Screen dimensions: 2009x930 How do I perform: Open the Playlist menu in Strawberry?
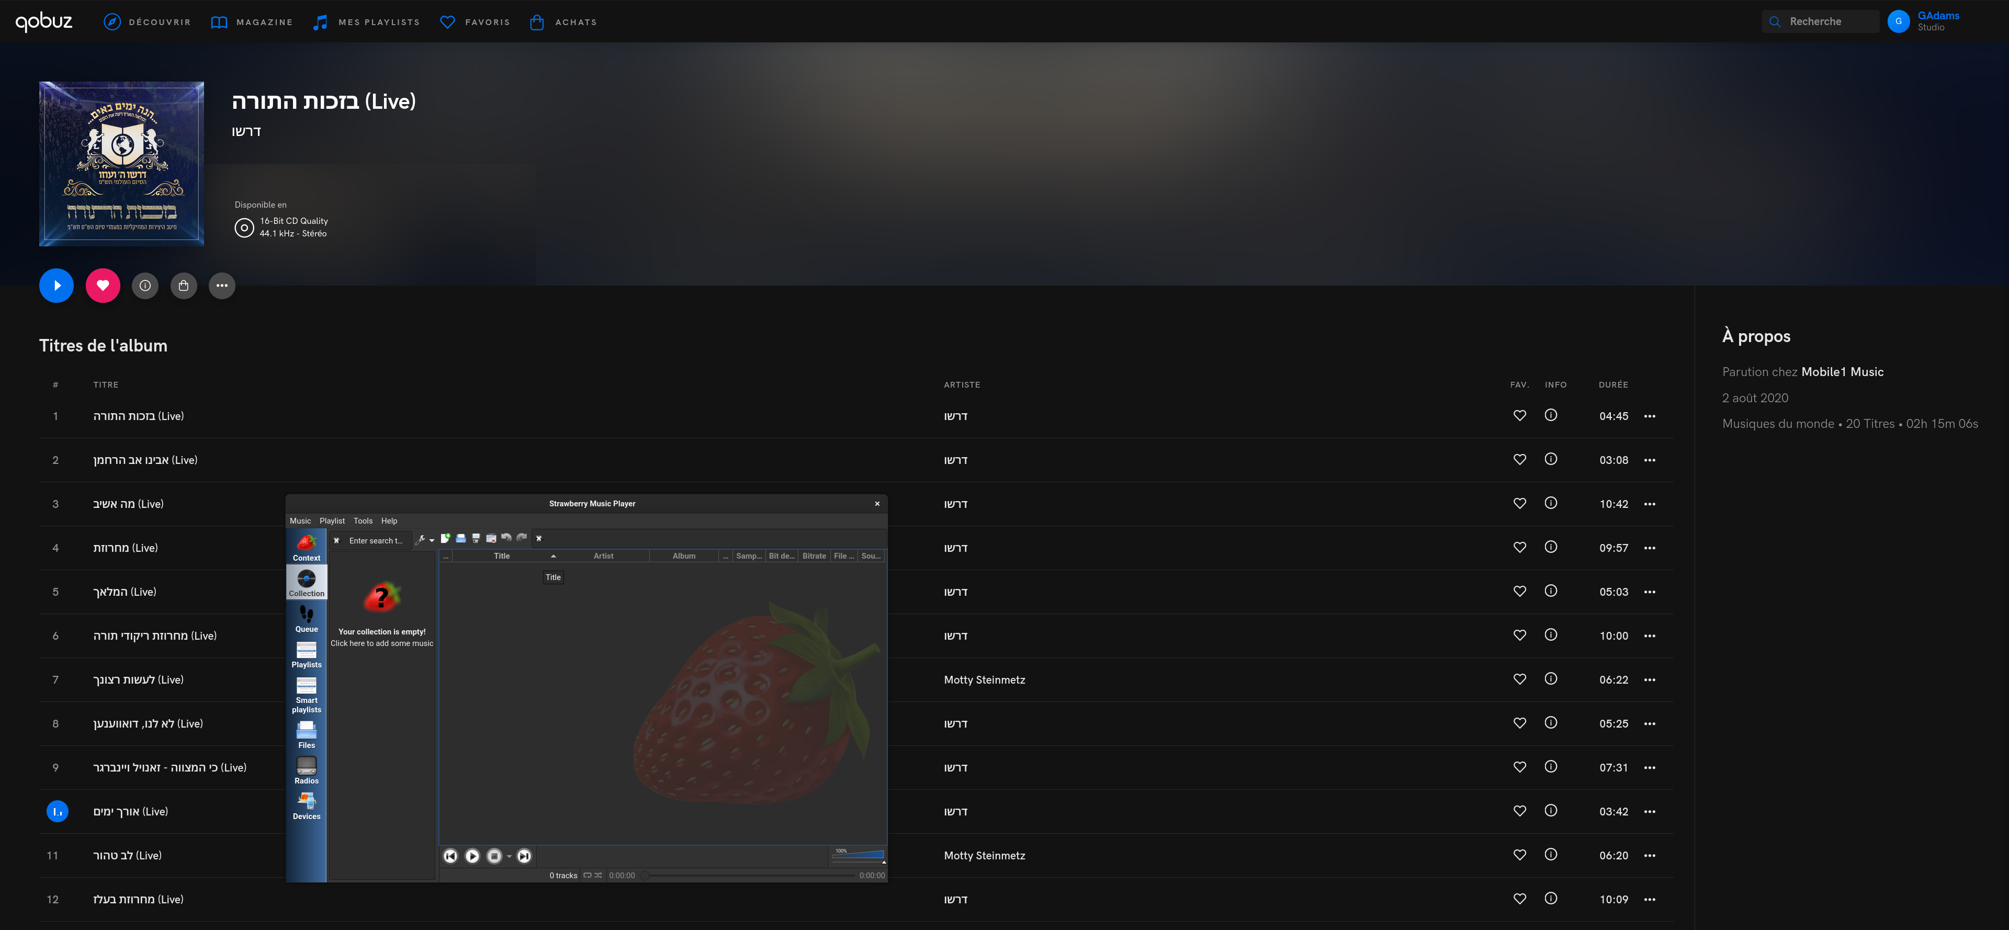[332, 521]
